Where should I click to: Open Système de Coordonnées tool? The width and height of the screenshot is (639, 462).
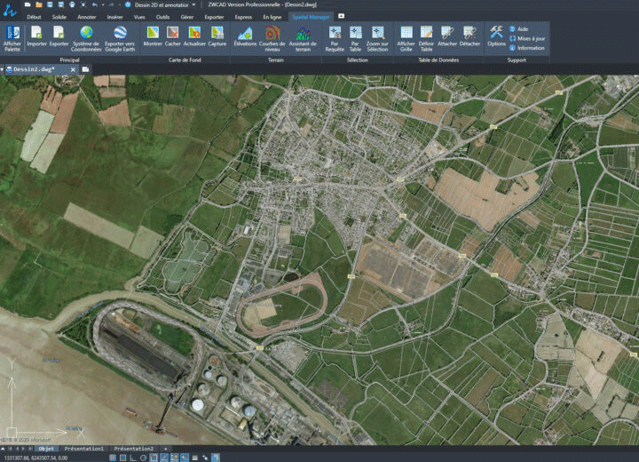click(x=86, y=38)
